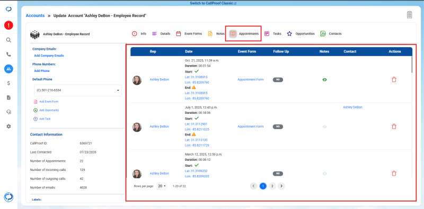View notes for Oct. 21 appointment
The height and width of the screenshot is (209, 424).
[324, 80]
